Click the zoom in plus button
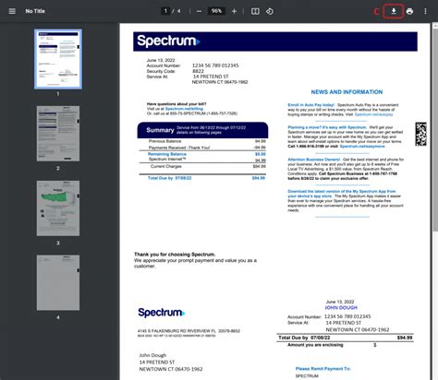The image size is (438, 380). [234, 11]
